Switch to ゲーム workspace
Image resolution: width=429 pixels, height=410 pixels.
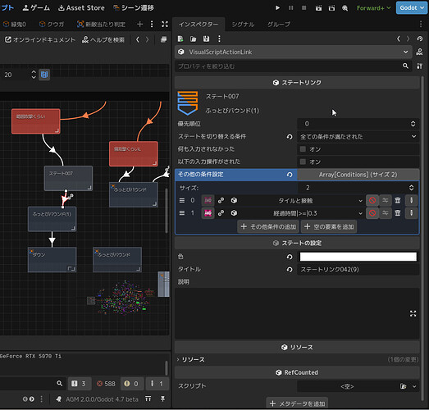pos(36,8)
